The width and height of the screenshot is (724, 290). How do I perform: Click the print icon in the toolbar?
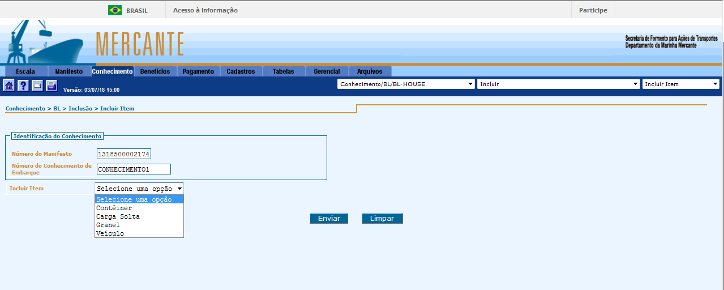(52, 86)
